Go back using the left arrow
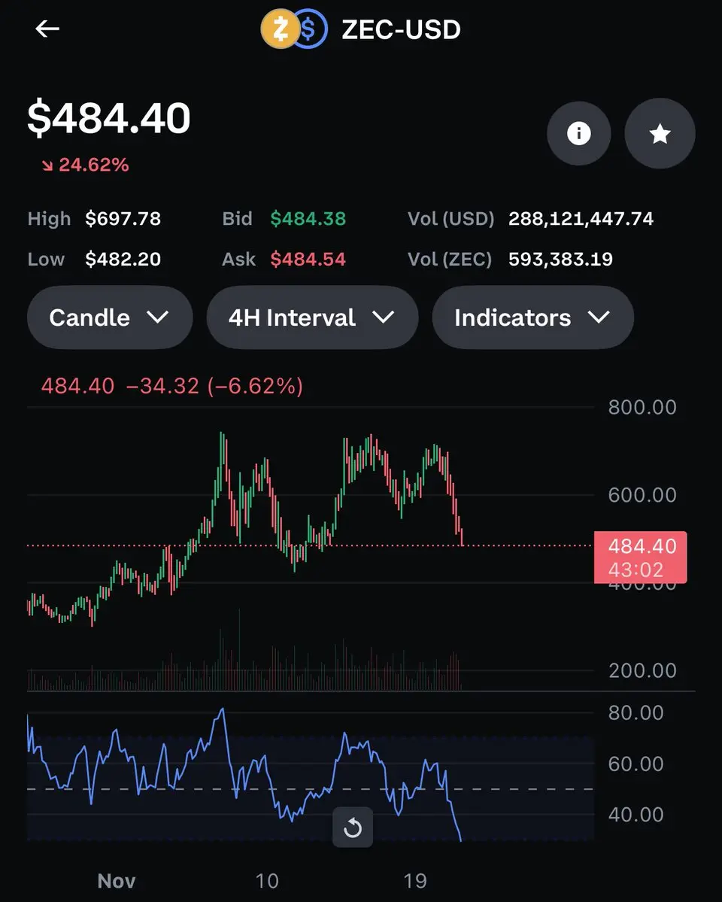This screenshot has height=902, width=722. click(x=47, y=29)
